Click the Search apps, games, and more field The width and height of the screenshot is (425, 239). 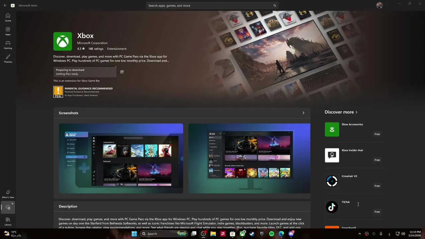[212, 6]
